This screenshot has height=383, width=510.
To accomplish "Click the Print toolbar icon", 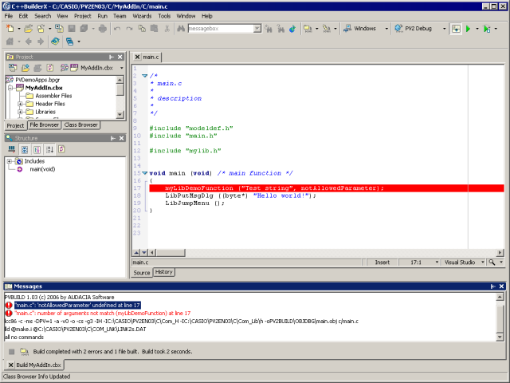I will 103,29.
